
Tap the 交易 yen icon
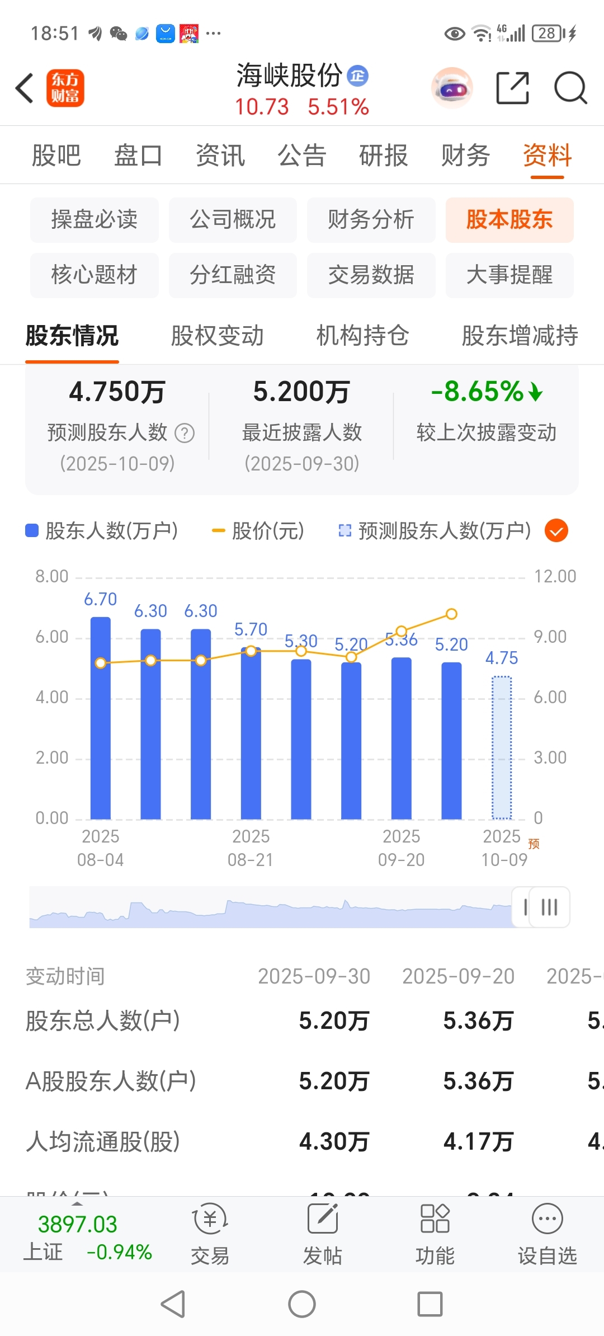pyautogui.click(x=210, y=1219)
